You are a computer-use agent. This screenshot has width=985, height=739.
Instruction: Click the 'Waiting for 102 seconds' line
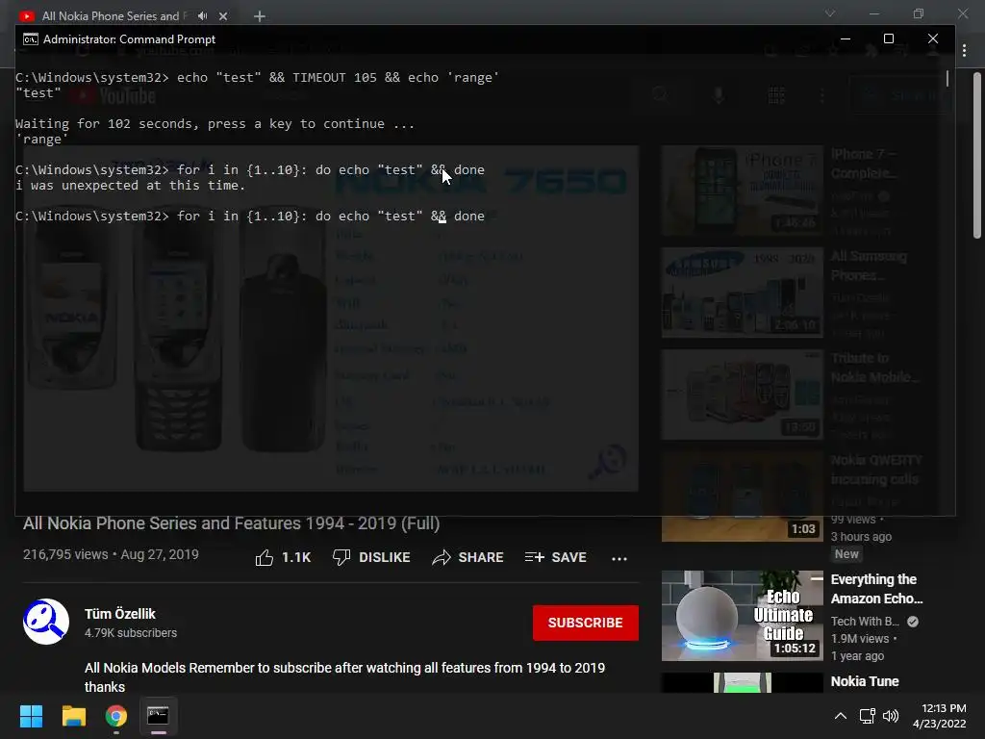215,124
